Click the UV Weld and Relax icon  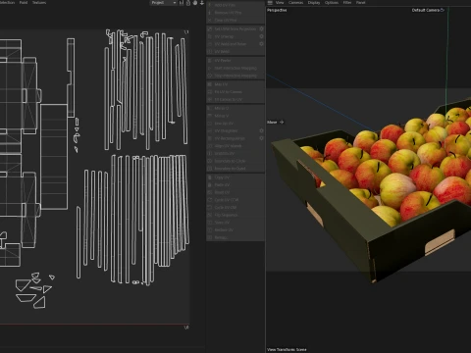pyautogui.click(x=210, y=44)
